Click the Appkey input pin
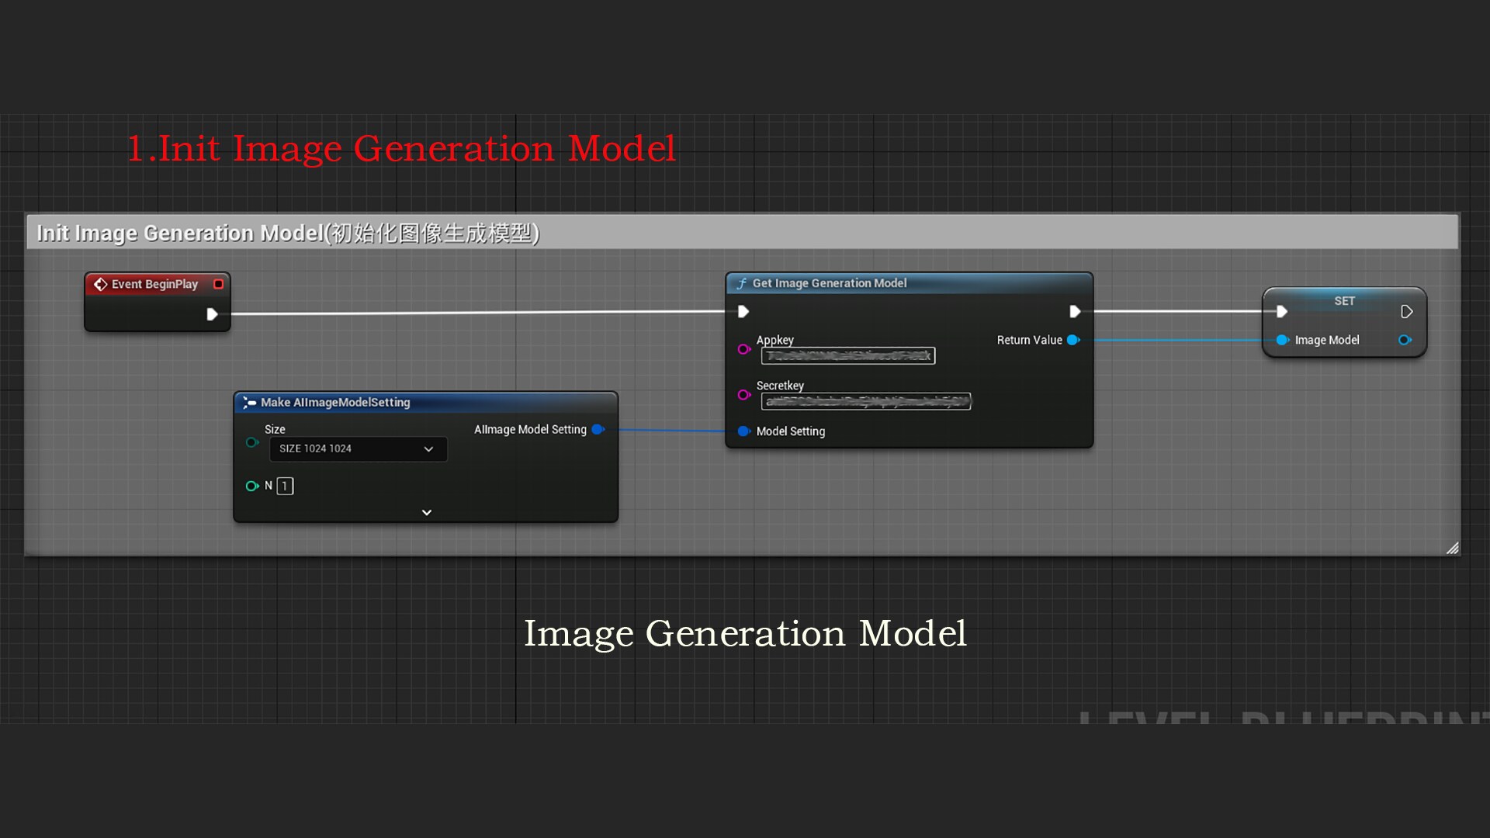 (743, 349)
